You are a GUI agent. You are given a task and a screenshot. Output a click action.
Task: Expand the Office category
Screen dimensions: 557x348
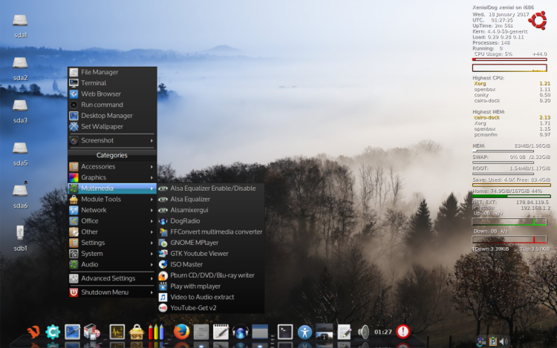click(112, 221)
